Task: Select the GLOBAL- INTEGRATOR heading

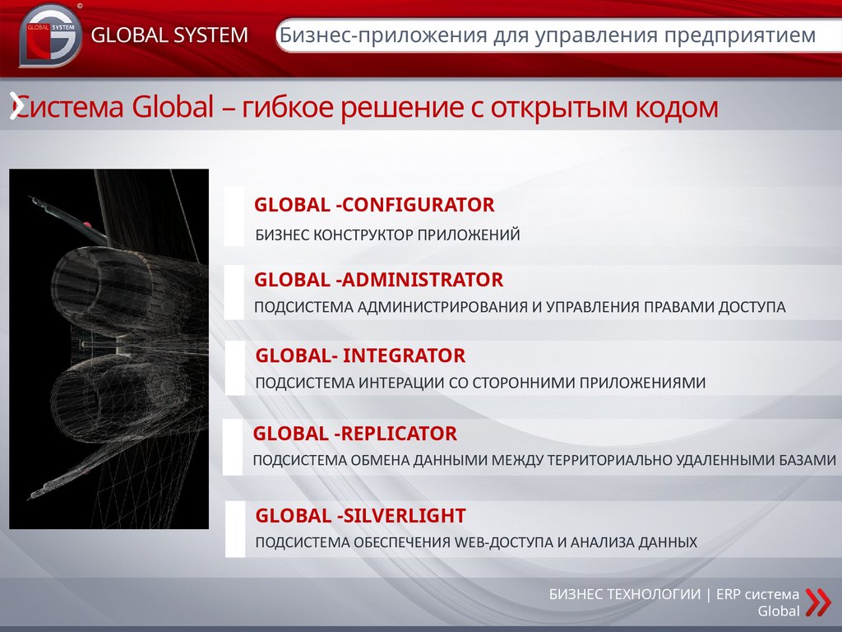Action: pyautogui.click(x=360, y=355)
